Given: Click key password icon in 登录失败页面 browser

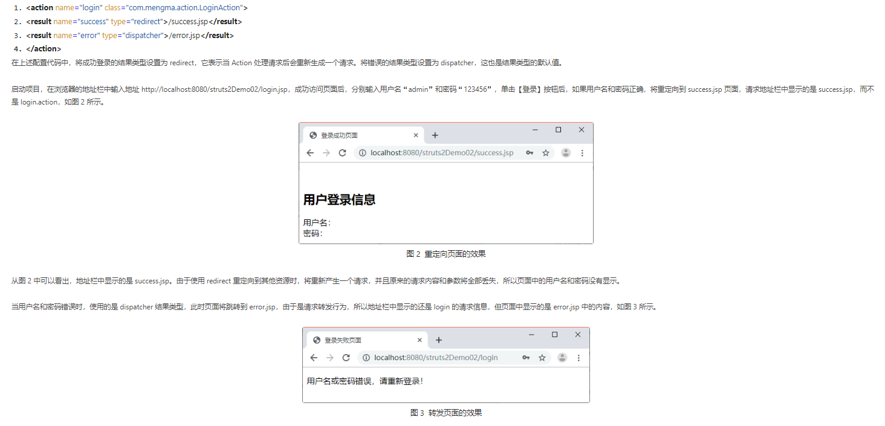Looking at the screenshot, I should [x=526, y=358].
